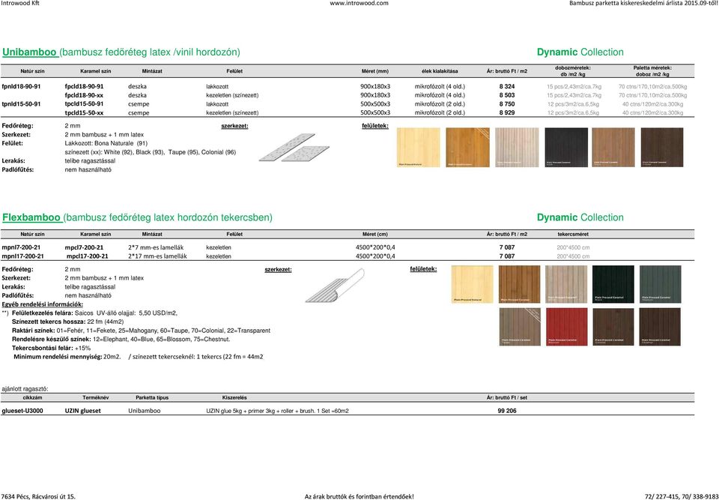This screenshot has width=719, height=500.
Task: Select product code tpcld15-50-xx
Action: click(x=84, y=113)
